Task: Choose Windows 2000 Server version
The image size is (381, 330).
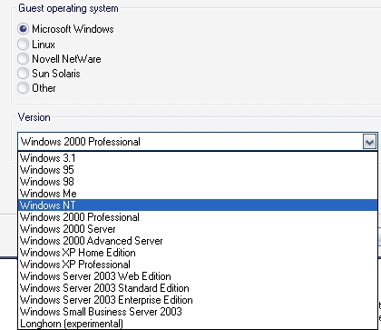Action: click(198, 229)
